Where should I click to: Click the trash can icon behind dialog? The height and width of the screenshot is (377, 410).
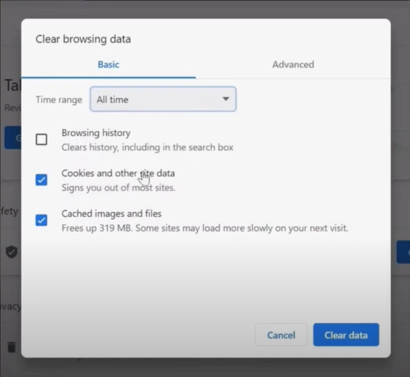pos(11,347)
